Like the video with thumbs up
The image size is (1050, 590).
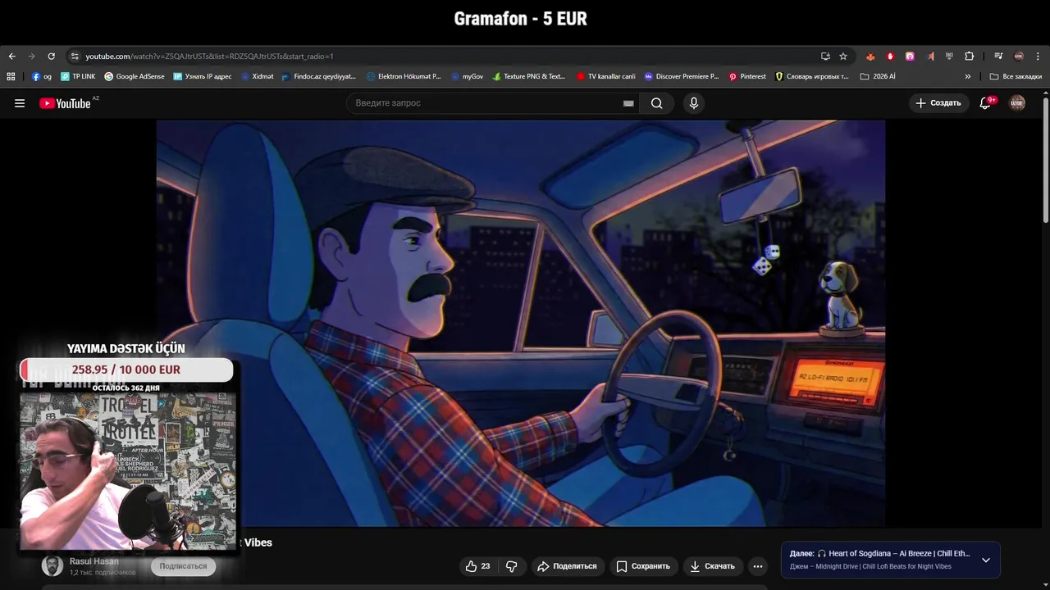tap(477, 566)
